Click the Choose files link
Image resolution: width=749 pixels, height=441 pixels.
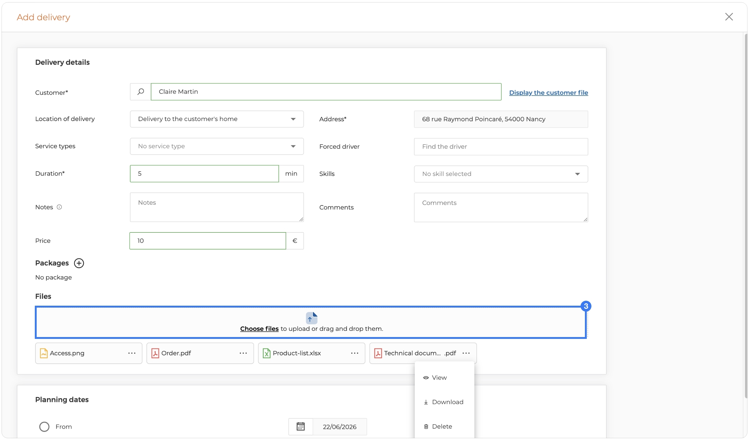[259, 329]
